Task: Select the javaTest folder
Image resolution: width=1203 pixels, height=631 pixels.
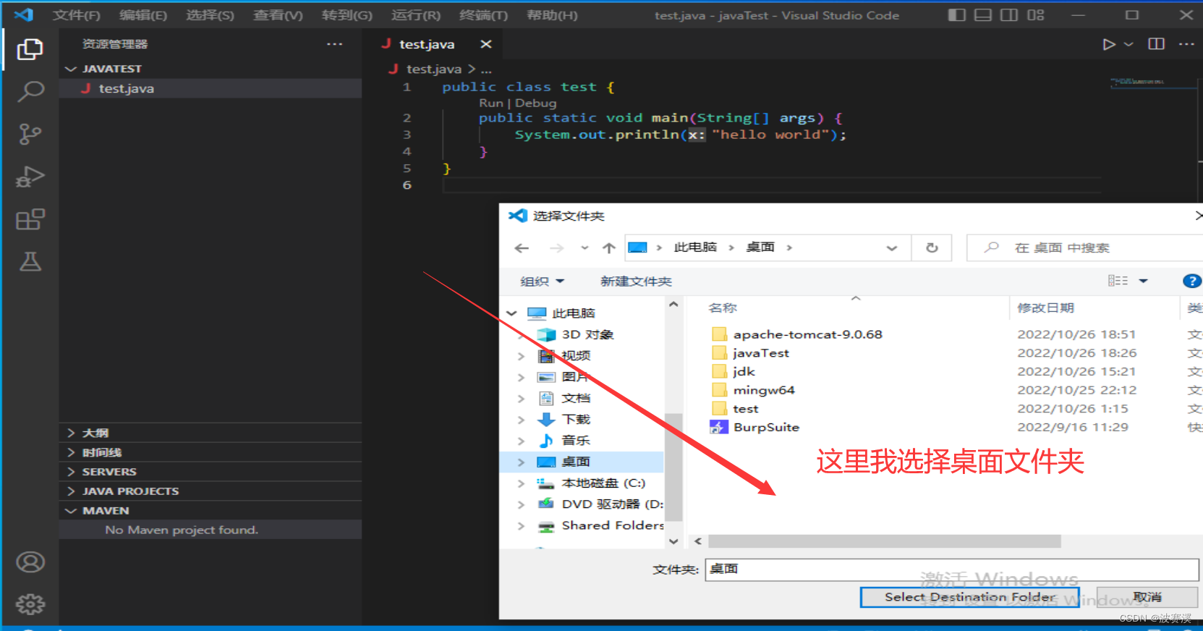Action: coord(760,353)
